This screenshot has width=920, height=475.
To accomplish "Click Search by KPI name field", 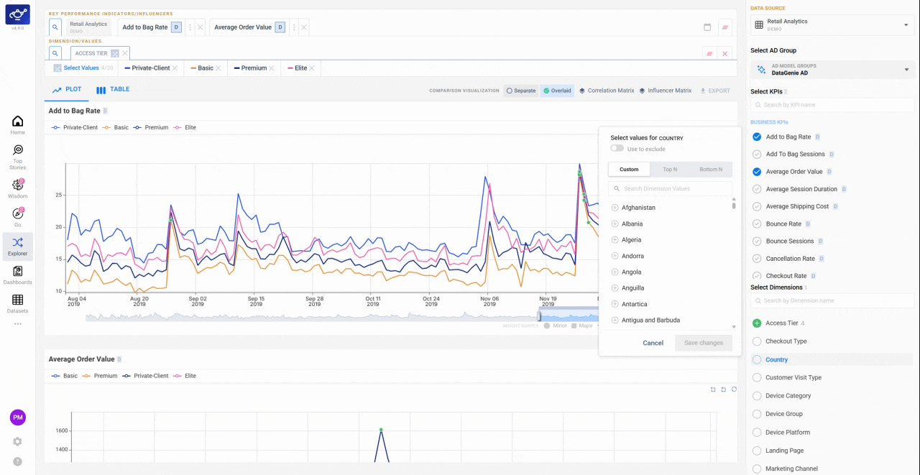I will click(x=832, y=105).
